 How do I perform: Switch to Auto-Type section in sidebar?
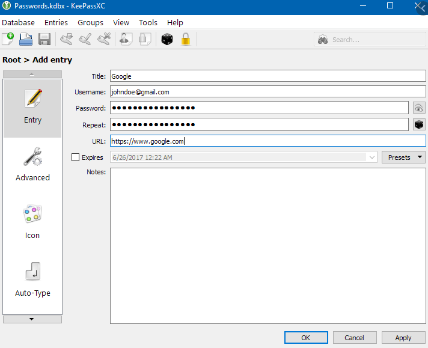point(32,279)
